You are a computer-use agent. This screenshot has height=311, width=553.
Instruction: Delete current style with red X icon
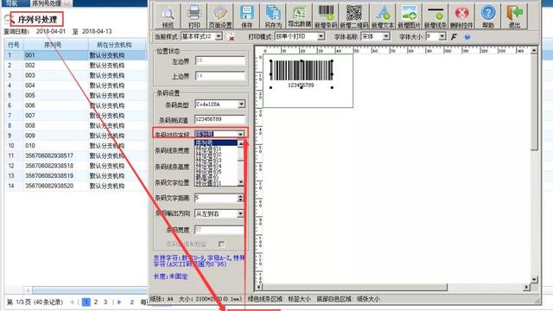232,37
